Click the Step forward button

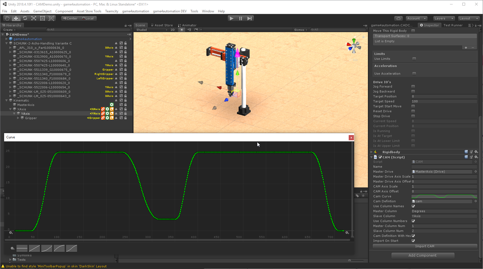[249, 18]
